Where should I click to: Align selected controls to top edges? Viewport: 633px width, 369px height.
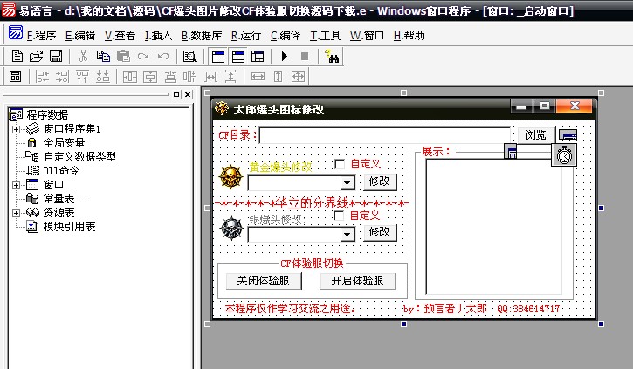[82, 76]
